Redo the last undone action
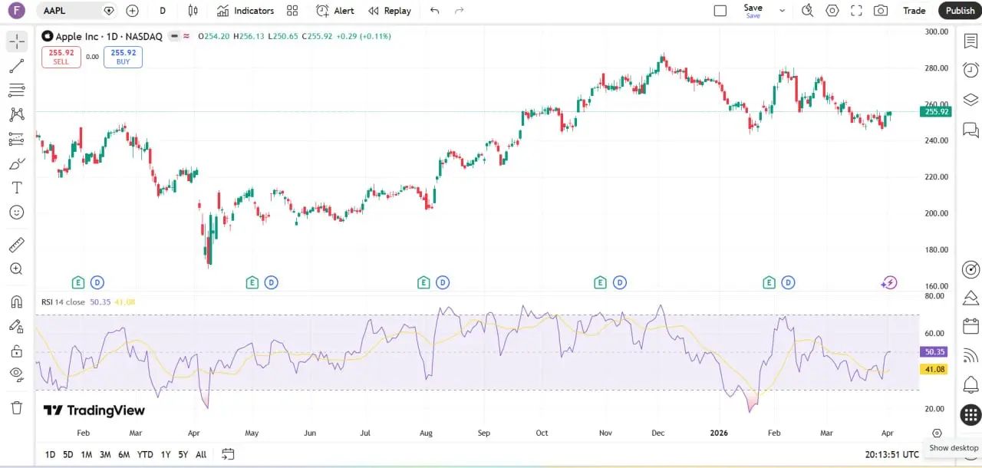The width and height of the screenshot is (982, 468). tap(460, 11)
